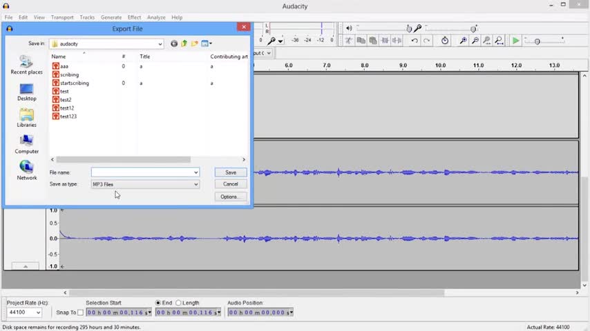Screen dimensions: 590x331
Task: Click the input volume microphone icon
Action: point(418,28)
